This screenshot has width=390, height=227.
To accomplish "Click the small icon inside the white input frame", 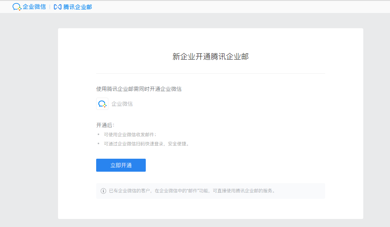I will coord(102,103).
